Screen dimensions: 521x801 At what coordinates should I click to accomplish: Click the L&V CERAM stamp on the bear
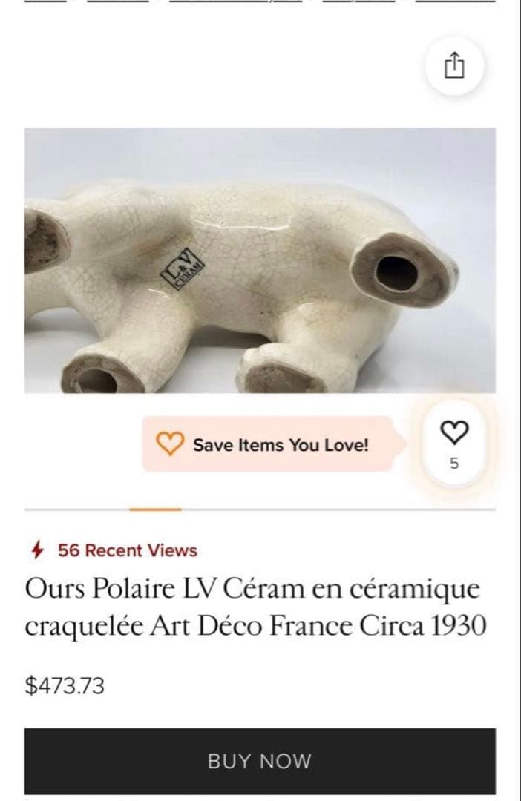[x=183, y=269]
